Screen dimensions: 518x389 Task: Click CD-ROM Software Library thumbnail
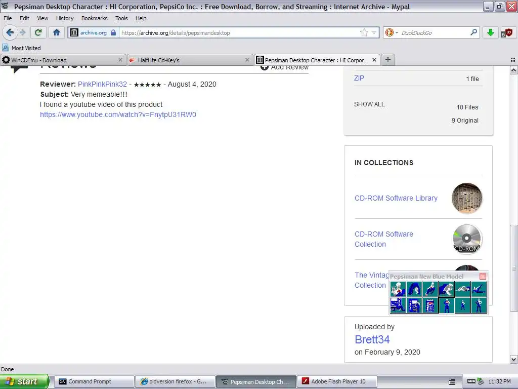click(467, 198)
